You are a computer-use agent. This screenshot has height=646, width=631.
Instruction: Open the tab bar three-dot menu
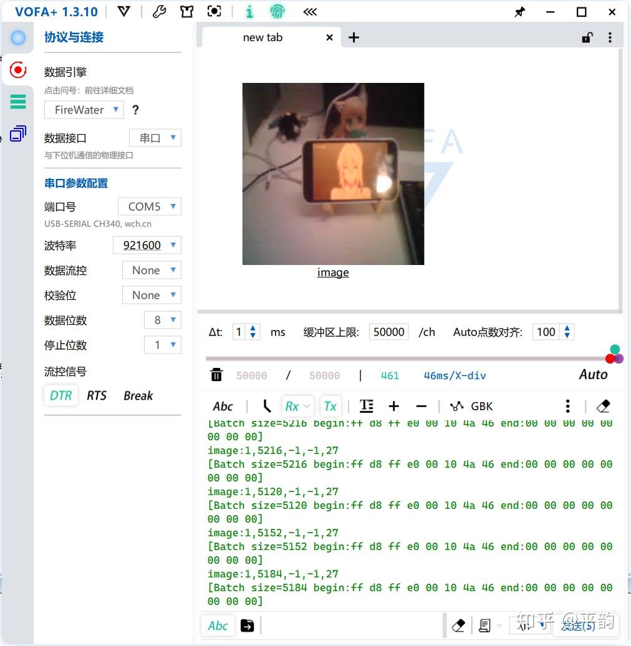coord(610,37)
